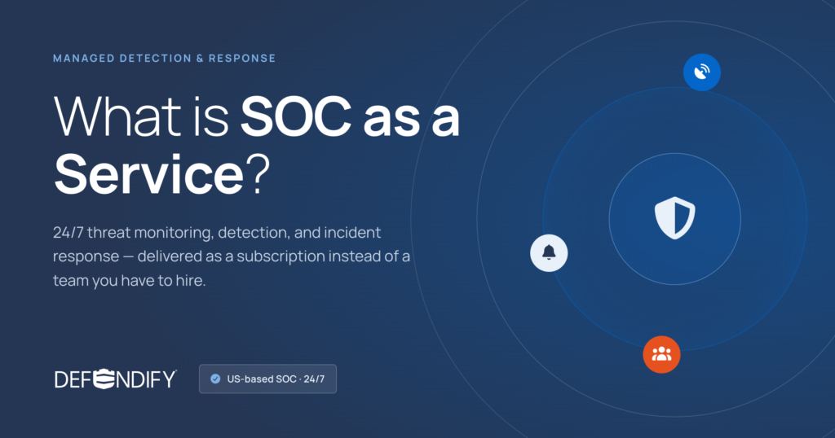Select the Managed Detection & Response label
This screenshot has width=835, height=438.
point(165,59)
